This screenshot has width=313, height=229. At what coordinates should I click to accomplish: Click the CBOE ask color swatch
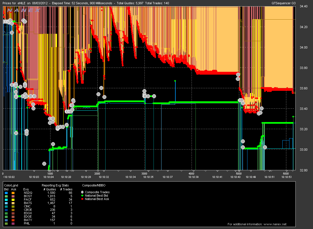(13, 210)
